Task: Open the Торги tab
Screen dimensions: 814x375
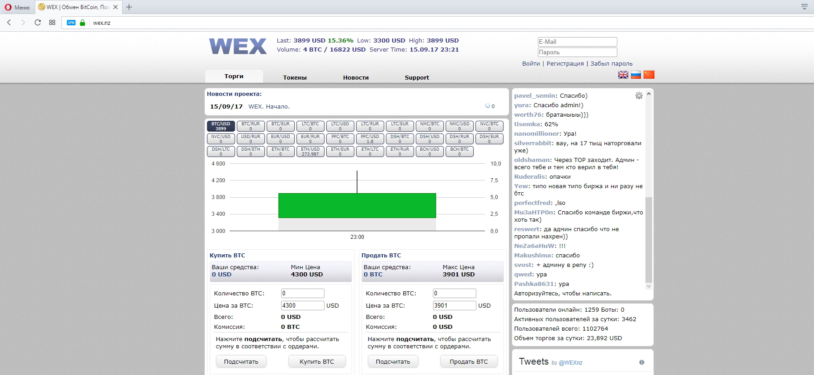Action: point(234,76)
